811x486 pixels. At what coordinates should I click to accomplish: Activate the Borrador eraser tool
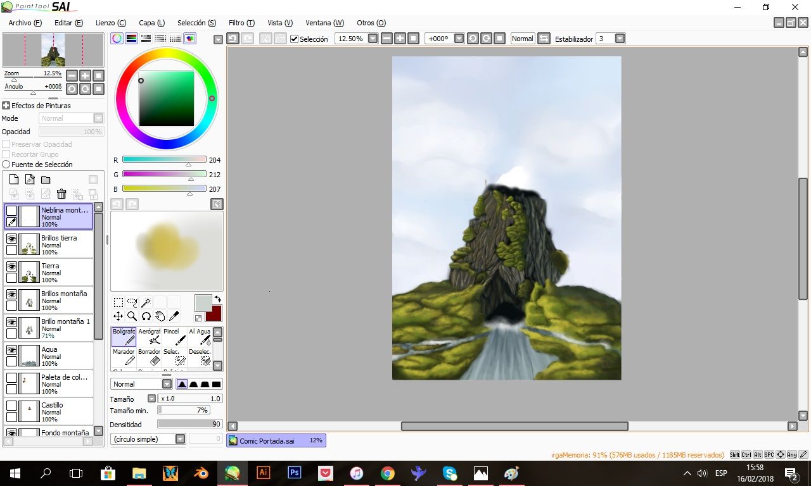click(149, 357)
